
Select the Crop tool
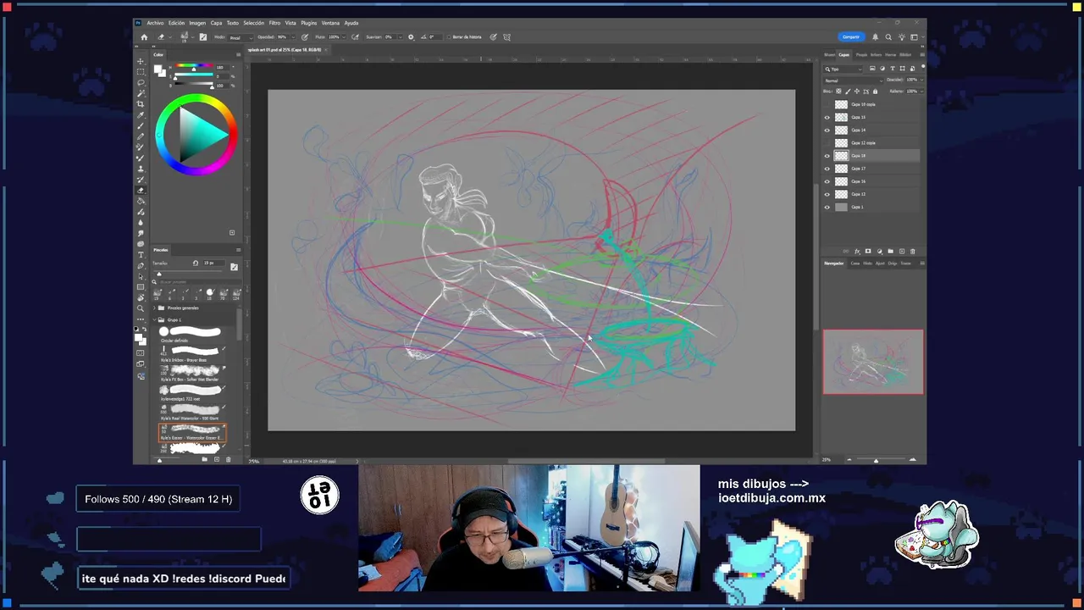141,104
